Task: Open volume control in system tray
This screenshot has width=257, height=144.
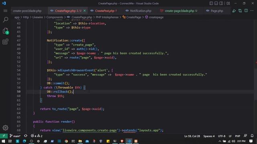Action: (x=233, y=141)
